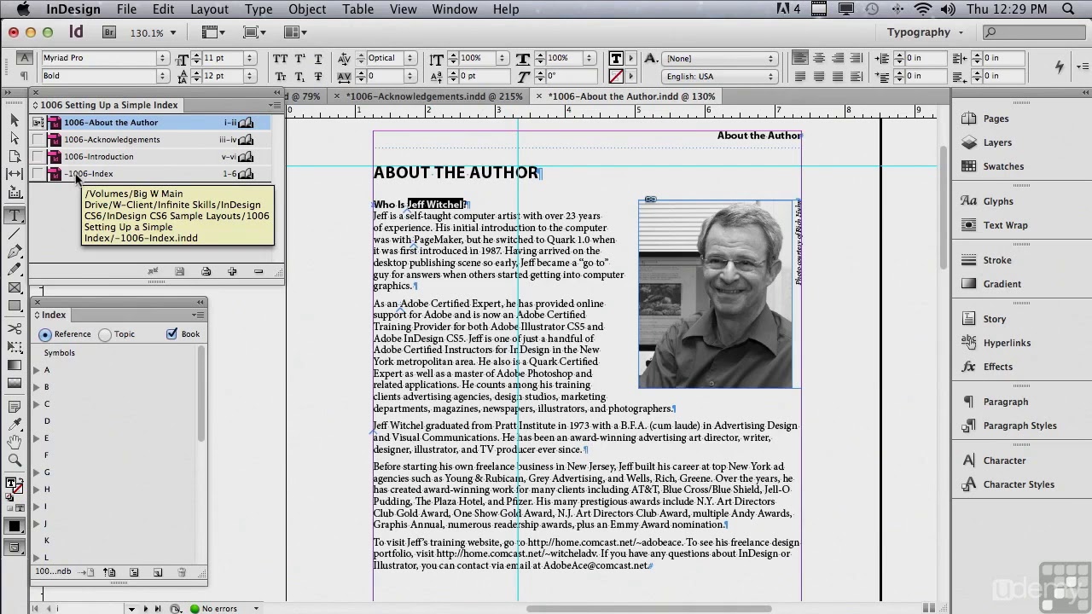
Task: Open the Character Styles panel
Action: tap(1019, 484)
